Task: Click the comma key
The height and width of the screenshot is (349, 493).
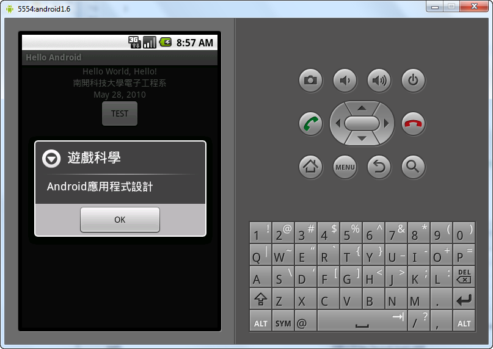Action: (442, 321)
